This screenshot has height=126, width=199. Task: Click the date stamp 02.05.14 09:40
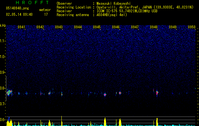19,14
